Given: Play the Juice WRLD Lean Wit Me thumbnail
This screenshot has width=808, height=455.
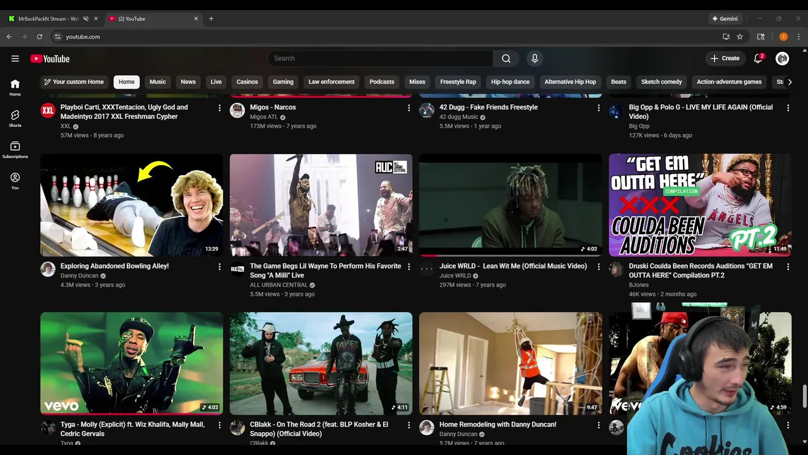Looking at the screenshot, I should (510, 205).
